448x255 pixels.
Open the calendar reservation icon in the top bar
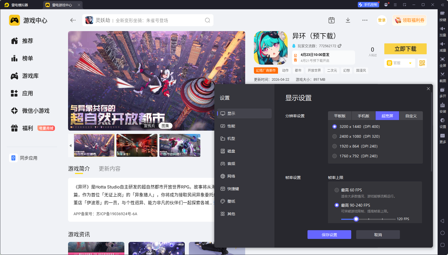332,20
